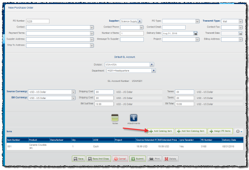
Task: Click the PO Number input field
Action: pyautogui.click(x=38, y=21)
